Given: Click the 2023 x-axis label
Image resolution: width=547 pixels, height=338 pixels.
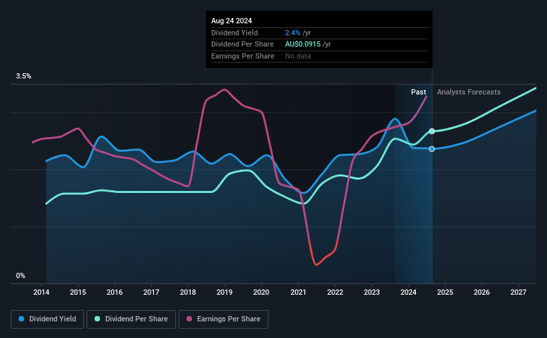Looking at the screenshot, I should coord(372,292).
